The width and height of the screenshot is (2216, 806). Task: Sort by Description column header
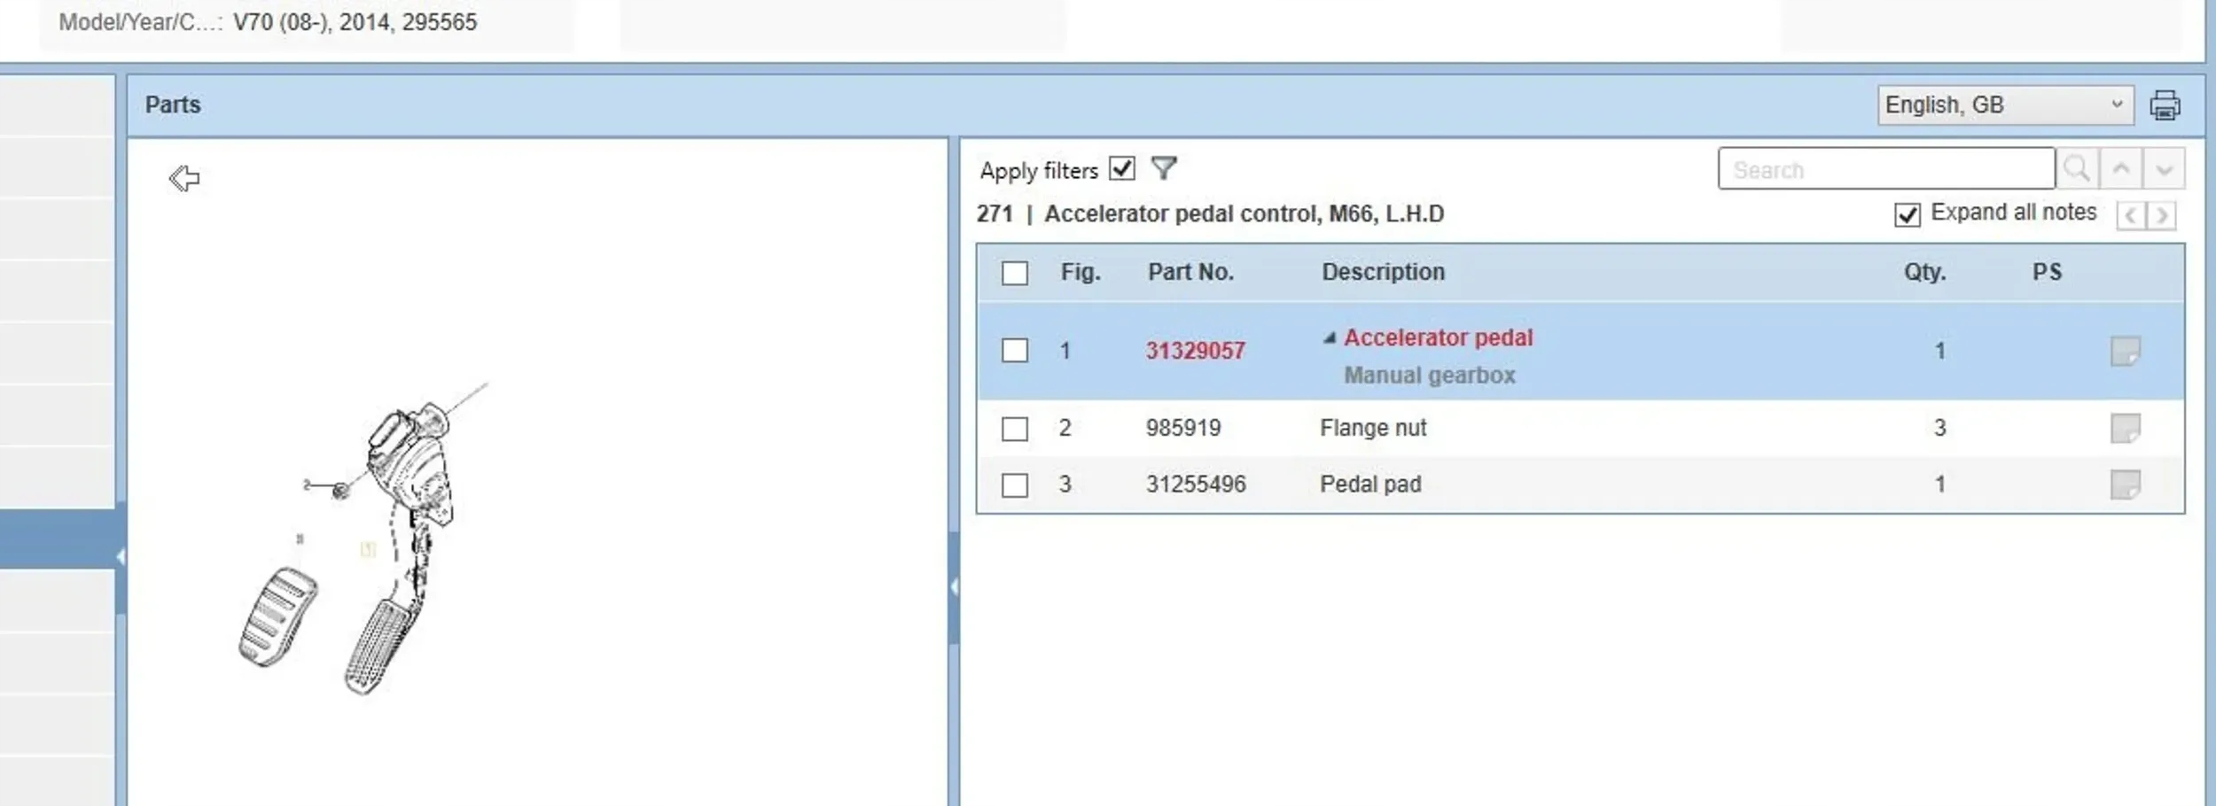pyautogui.click(x=1383, y=272)
